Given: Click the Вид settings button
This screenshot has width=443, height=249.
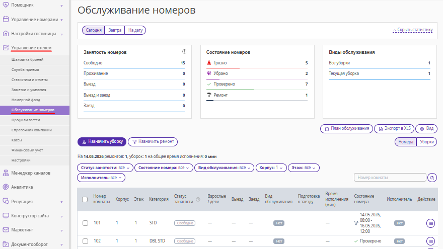Looking at the screenshot, I should pos(426,128).
